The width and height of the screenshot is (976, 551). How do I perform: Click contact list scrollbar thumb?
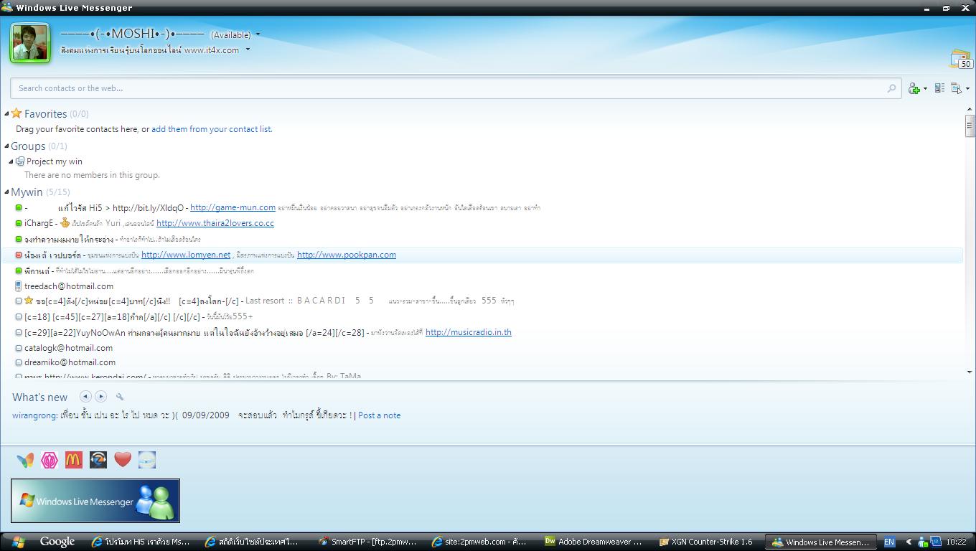click(x=970, y=126)
